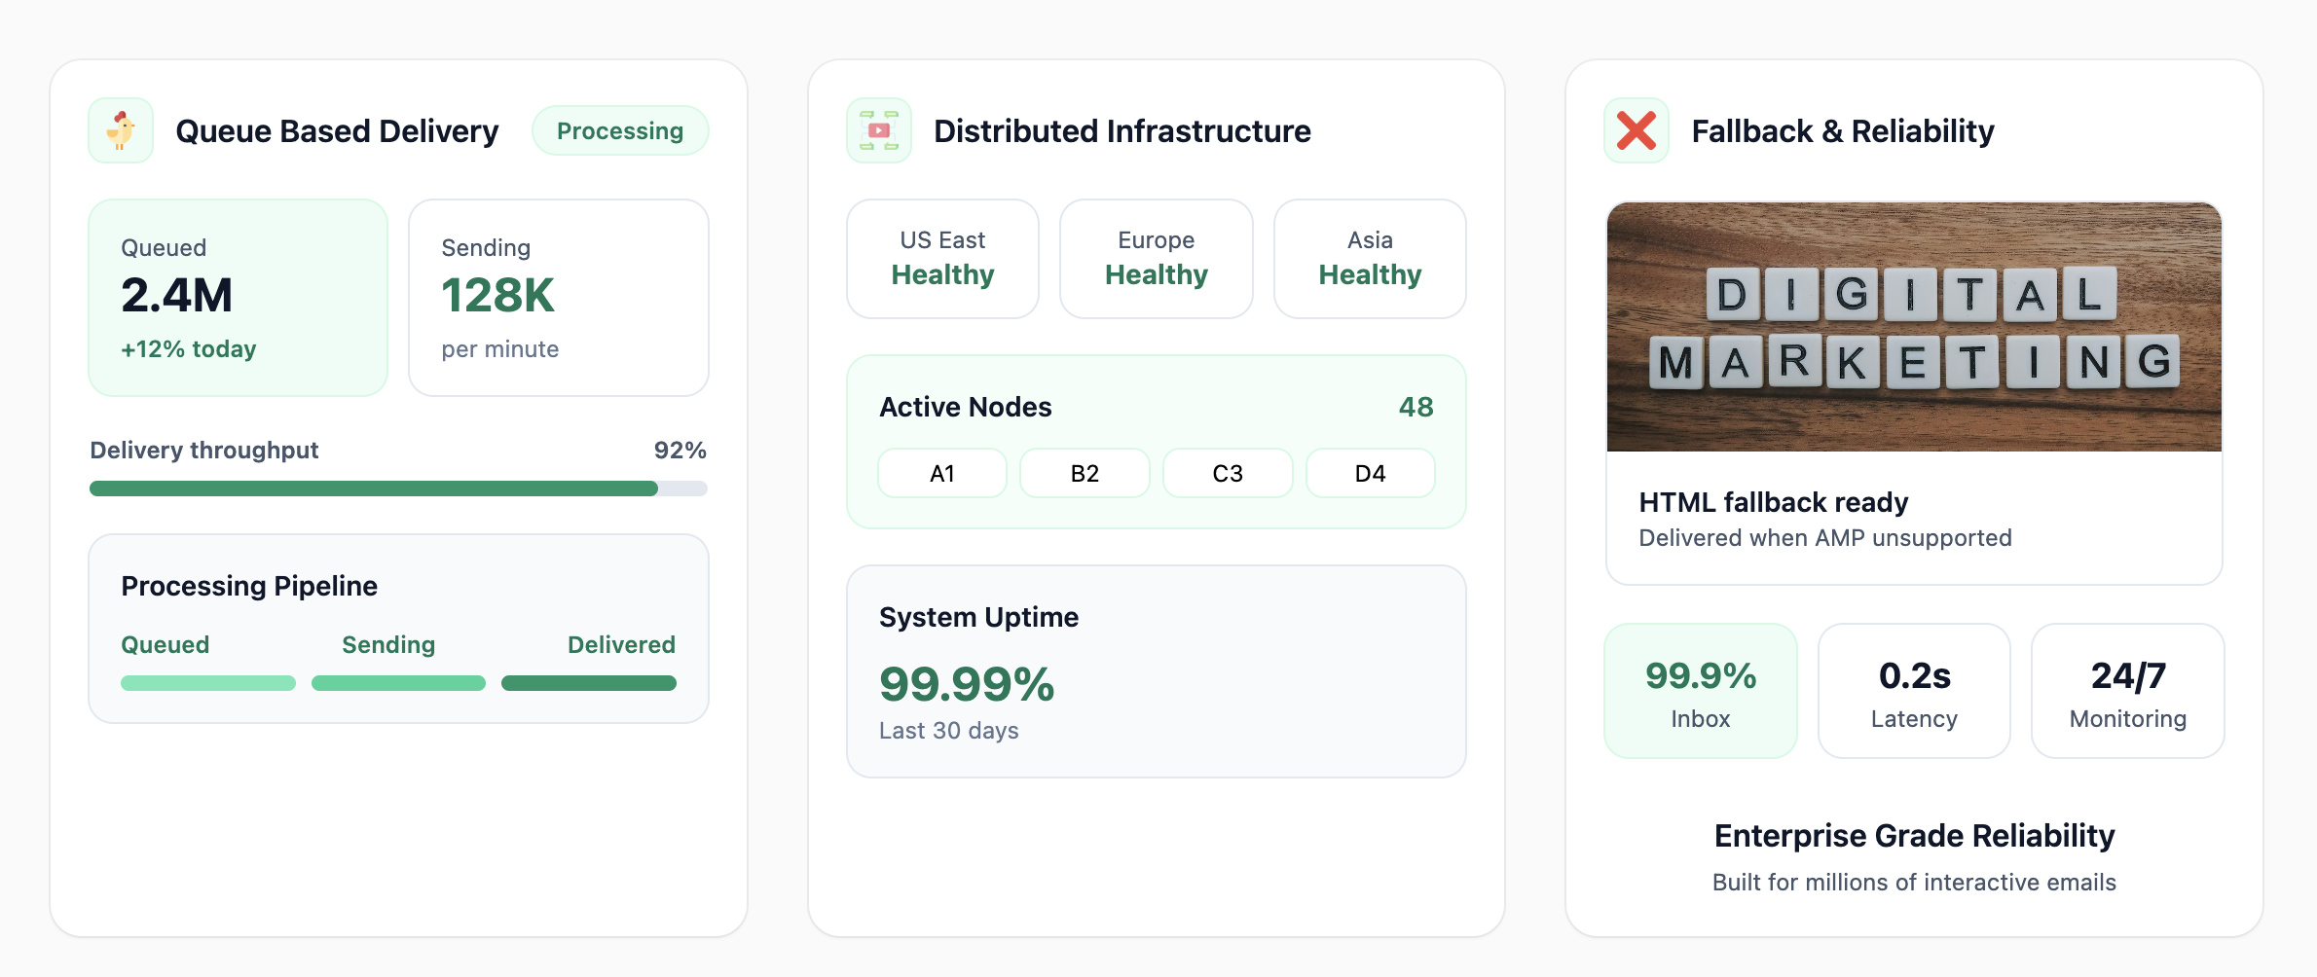Click the Delivered pipeline stage bar
Image resolution: width=2317 pixels, height=977 pixels.
588,683
